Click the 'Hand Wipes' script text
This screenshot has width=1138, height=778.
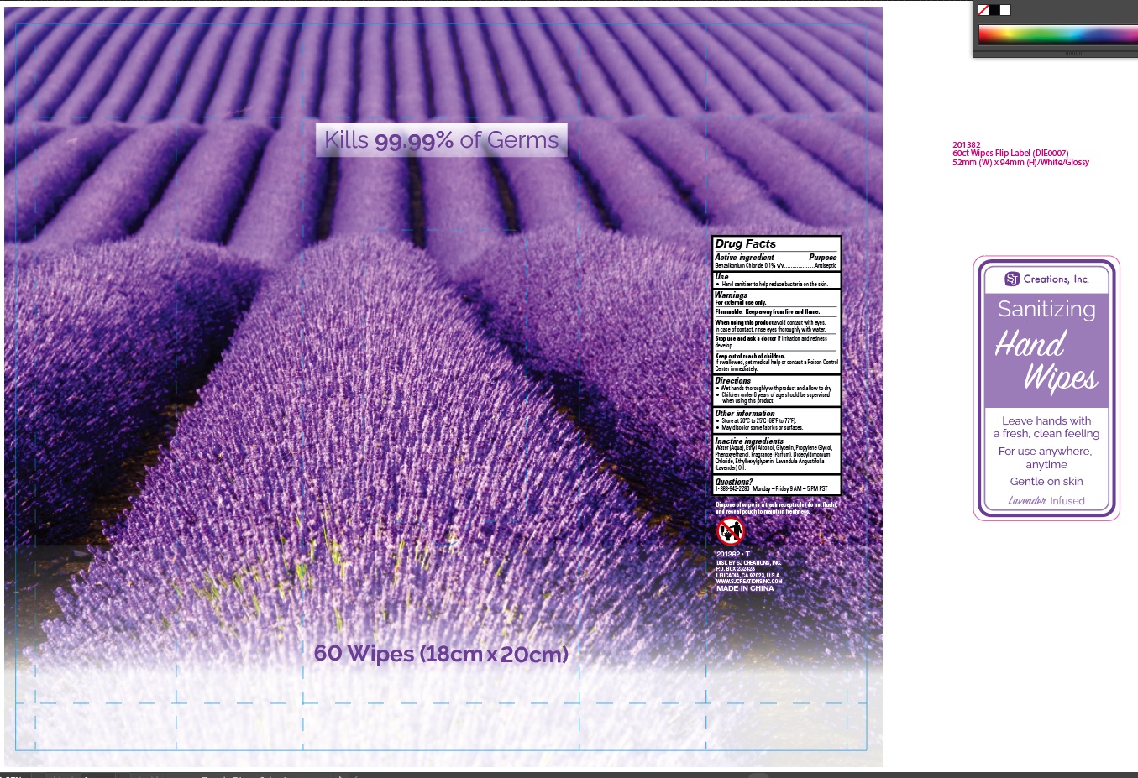[1046, 359]
